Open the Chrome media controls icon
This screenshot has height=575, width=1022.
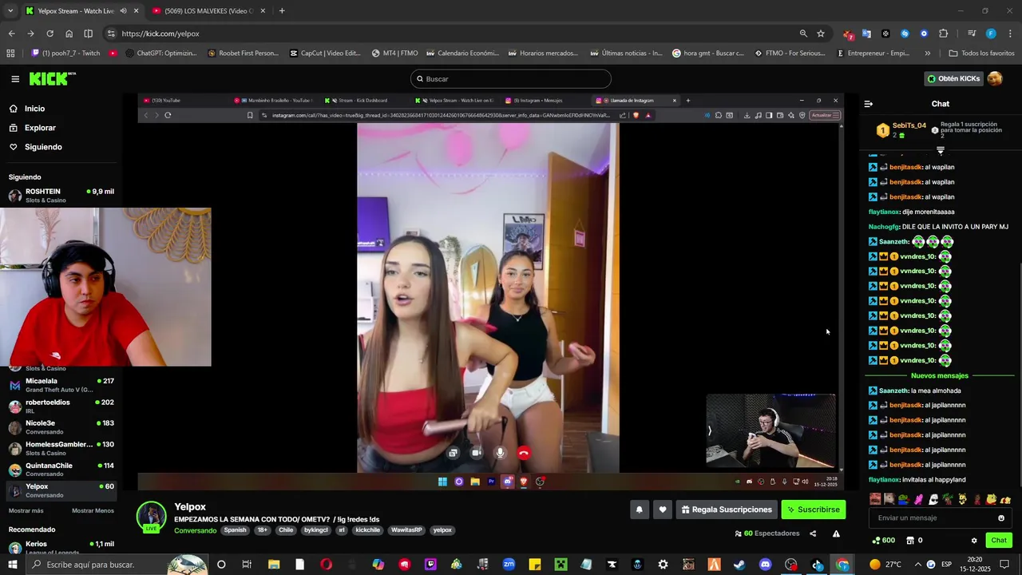point(972,34)
